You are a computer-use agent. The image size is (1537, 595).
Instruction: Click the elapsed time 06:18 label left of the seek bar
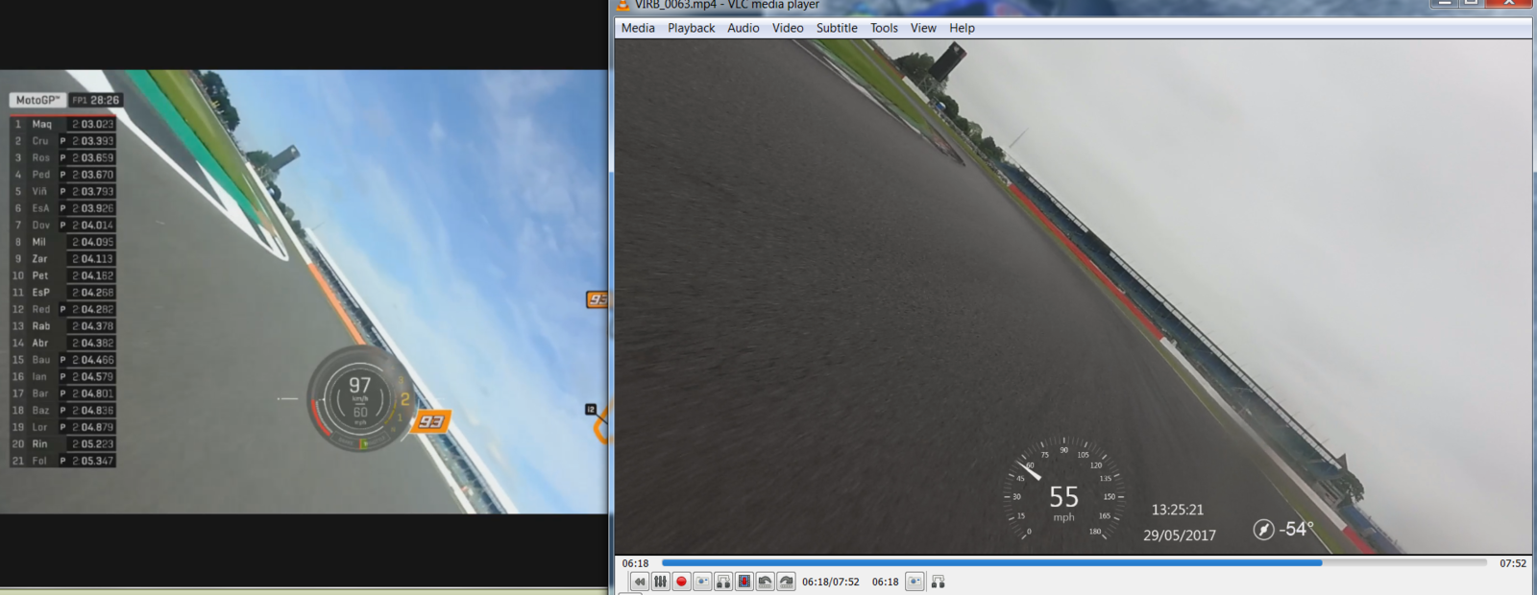click(x=635, y=563)
